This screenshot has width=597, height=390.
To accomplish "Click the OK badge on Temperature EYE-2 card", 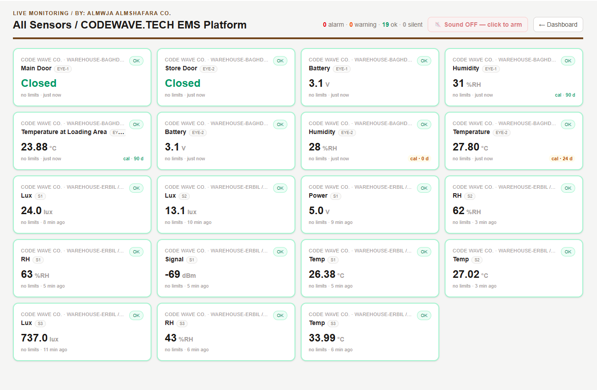I will (568, 125).
